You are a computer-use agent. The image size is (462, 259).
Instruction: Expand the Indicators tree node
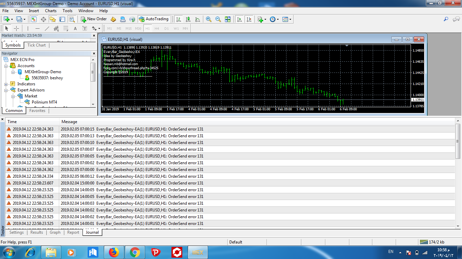(6, 84)
